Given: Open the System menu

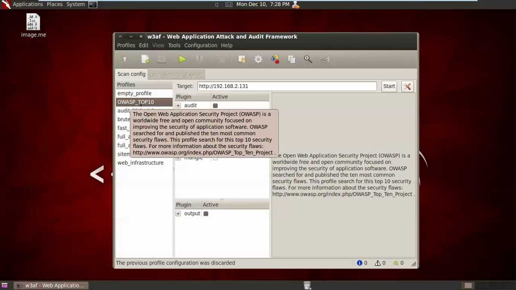Looking at the screenshot, I should click(x=76, y=4).
